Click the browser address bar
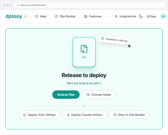Image resolution: width=168 pixels, height=135 pixels. [90, 5]
